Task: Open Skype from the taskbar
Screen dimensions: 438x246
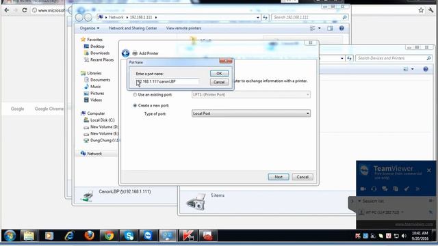Action: click(129, 236)
